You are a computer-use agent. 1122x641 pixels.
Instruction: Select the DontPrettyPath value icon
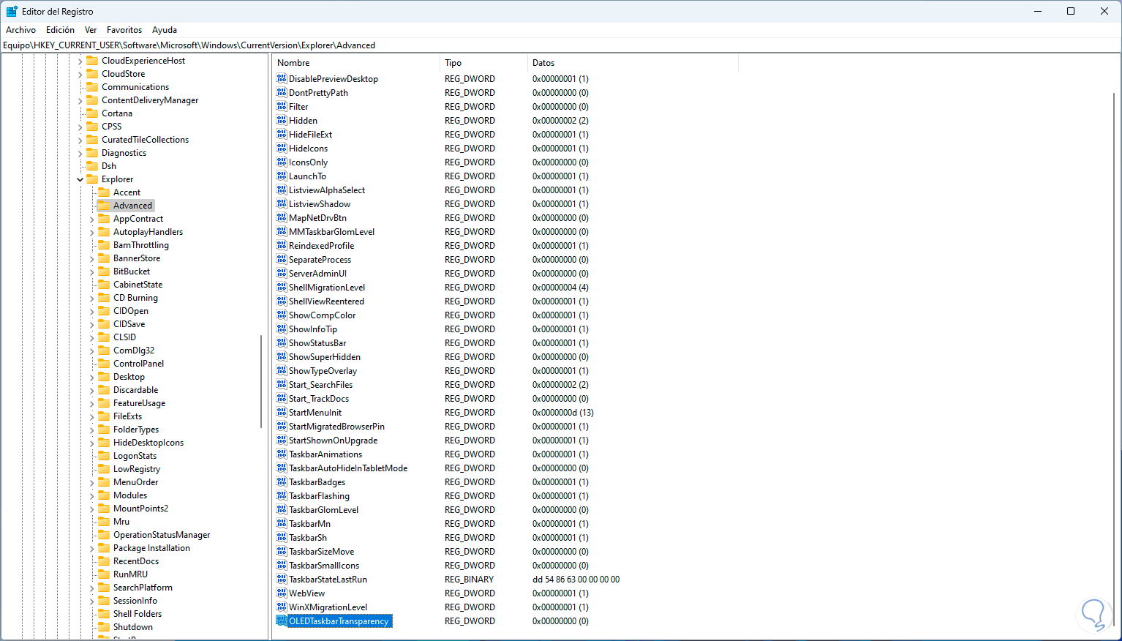pyautogui.click(x=282, y=92)
